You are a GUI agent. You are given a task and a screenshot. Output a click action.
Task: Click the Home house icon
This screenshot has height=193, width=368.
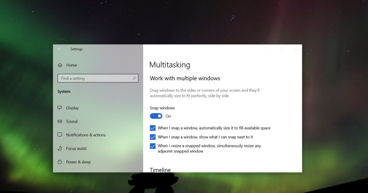60,65
